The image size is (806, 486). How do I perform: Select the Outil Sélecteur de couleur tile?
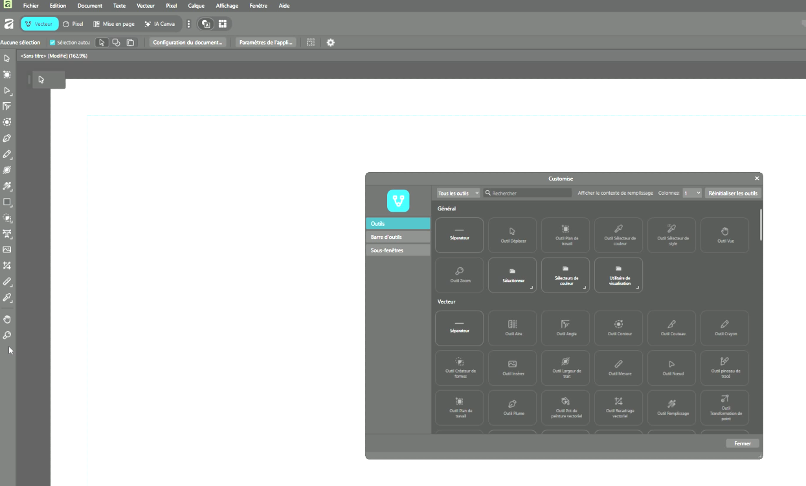[x=618, y=235]
